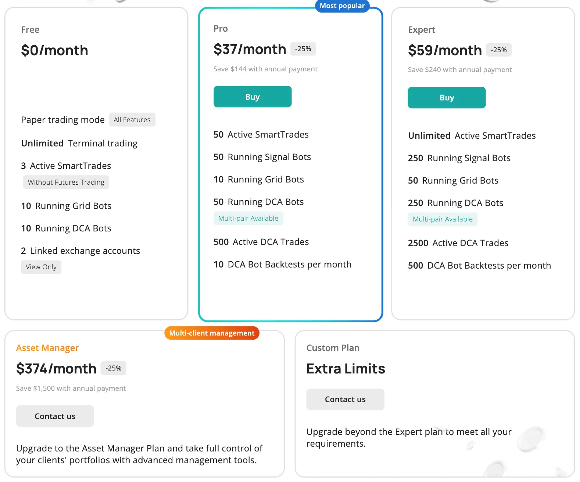Image resolution: width=580 pixels, height=482 pixels.
Task: Click the Multi-client management badge
Action: pos(212,333)
